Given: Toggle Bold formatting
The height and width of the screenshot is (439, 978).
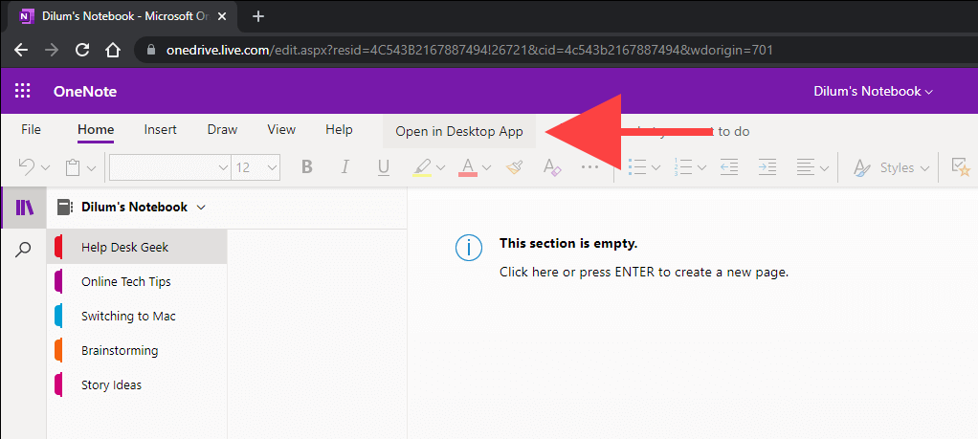Looking at the screenshot, I should coord(306,167).
